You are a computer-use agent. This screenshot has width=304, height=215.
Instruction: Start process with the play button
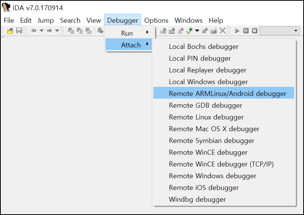pyautogui.click(x=237, y=31)
